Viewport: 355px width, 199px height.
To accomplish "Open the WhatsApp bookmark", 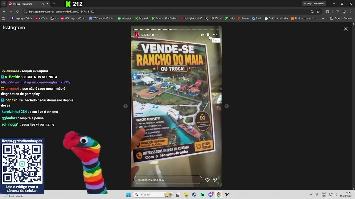I will (x=125, y=19).
